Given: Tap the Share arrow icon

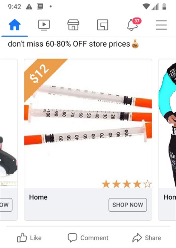Looking at the screenshot, I should (x=137, y=238).
